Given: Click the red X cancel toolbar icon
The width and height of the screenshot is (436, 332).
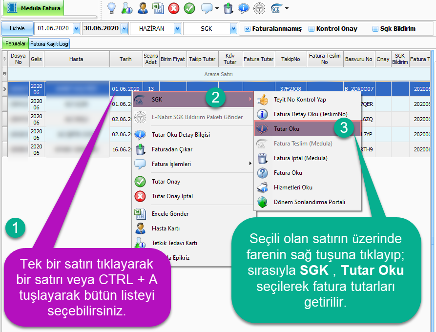Looking at the screenshot, I should [x=173, y=8].
